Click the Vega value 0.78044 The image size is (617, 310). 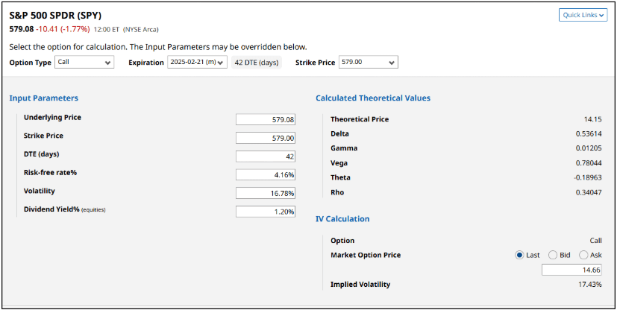(x=589, y=163)
